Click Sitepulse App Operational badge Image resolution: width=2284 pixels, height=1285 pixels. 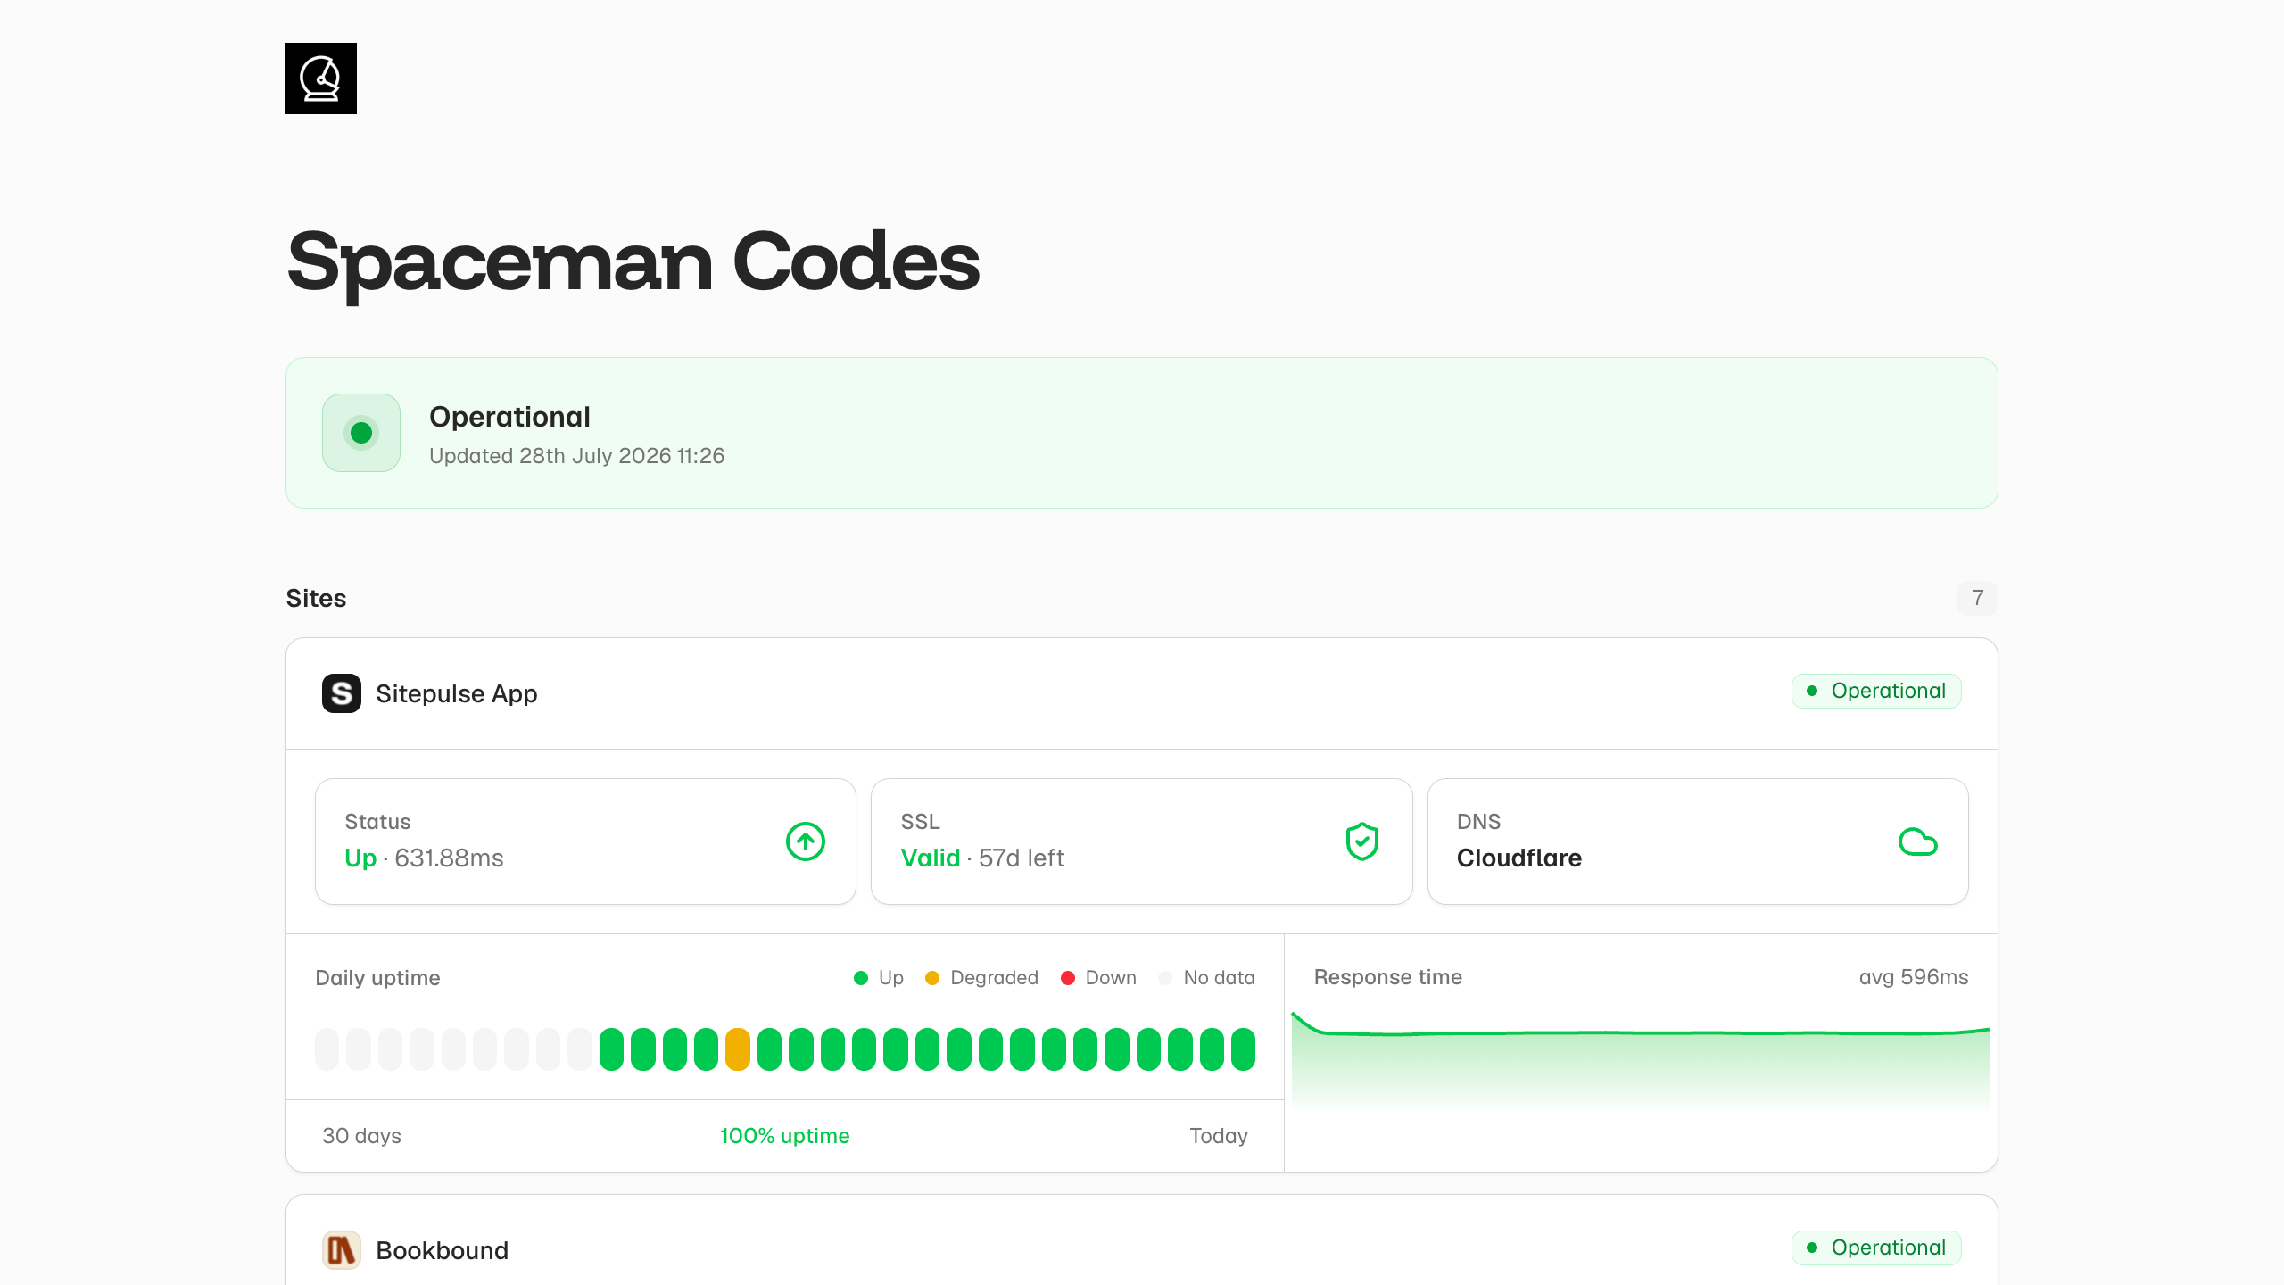coord(1876,691)
